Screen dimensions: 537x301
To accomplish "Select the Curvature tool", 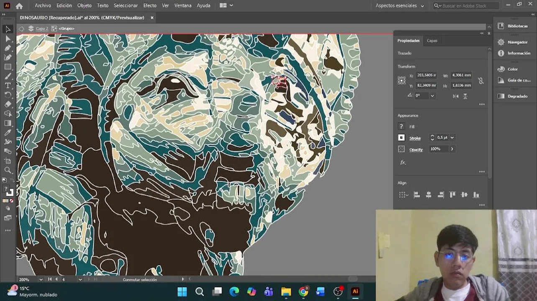I will 8,57.
